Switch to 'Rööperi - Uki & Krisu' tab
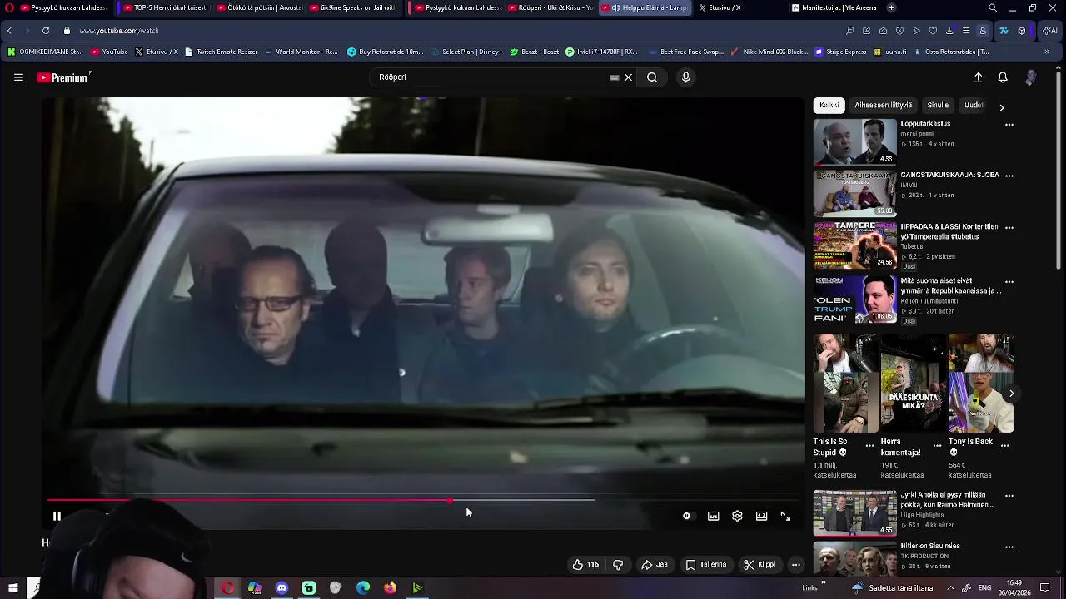 550,7
